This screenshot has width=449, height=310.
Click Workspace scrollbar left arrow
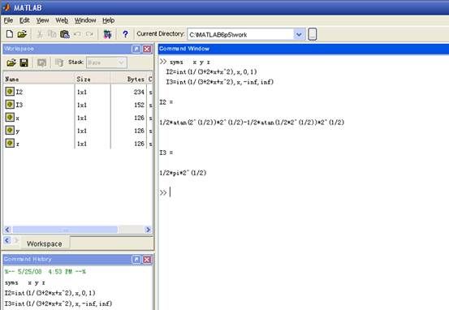tap(8, 230)
